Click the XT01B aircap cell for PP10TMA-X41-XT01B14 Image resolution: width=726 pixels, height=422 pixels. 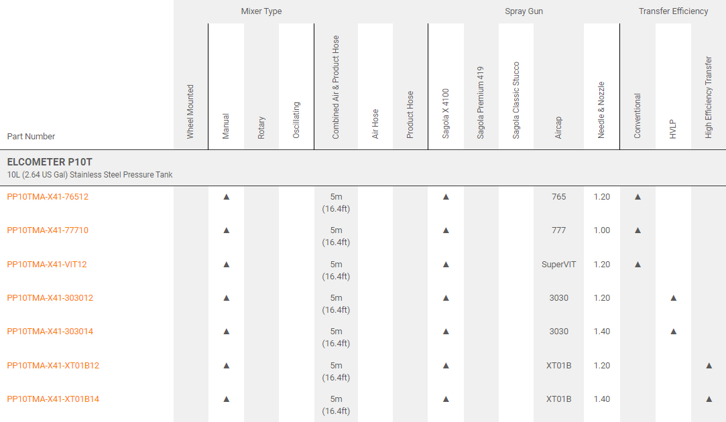click(559, 399)
